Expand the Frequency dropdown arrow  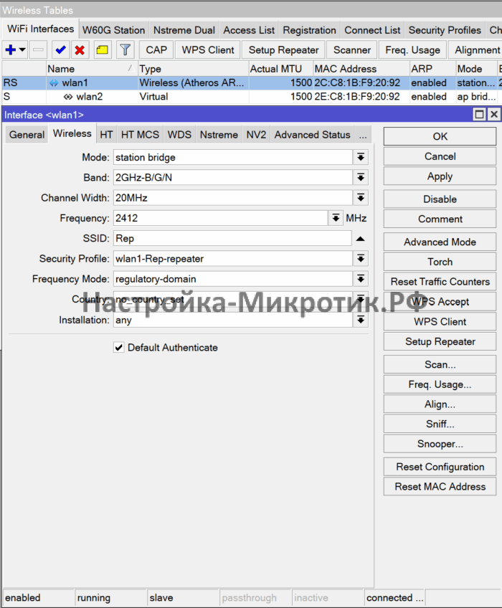point(336,218)
